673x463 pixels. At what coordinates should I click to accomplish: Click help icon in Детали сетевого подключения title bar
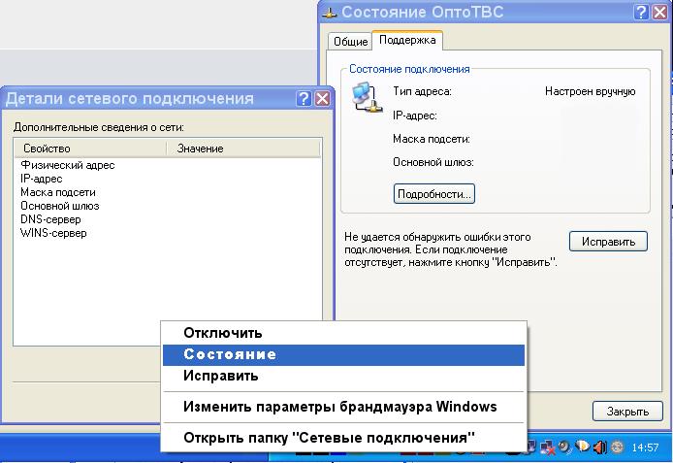pyautogui.click(x=304, y=99)
